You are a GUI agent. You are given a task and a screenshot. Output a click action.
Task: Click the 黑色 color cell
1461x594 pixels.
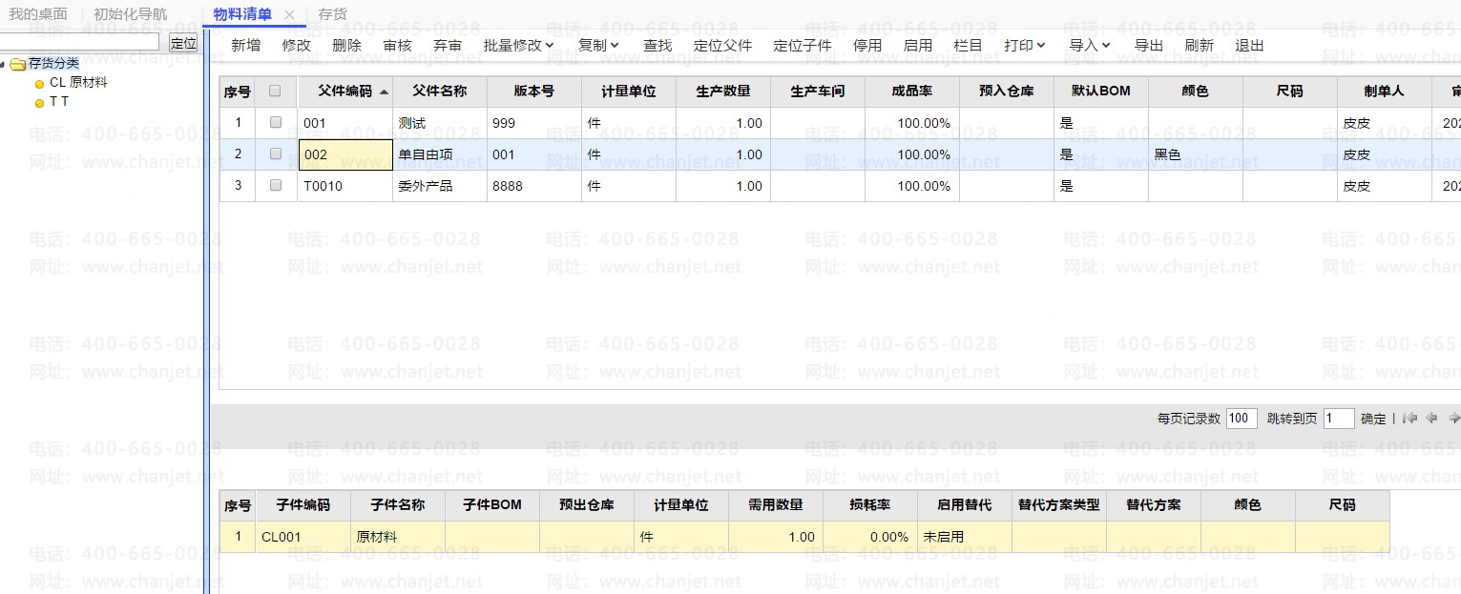[x=1196, y=154]
